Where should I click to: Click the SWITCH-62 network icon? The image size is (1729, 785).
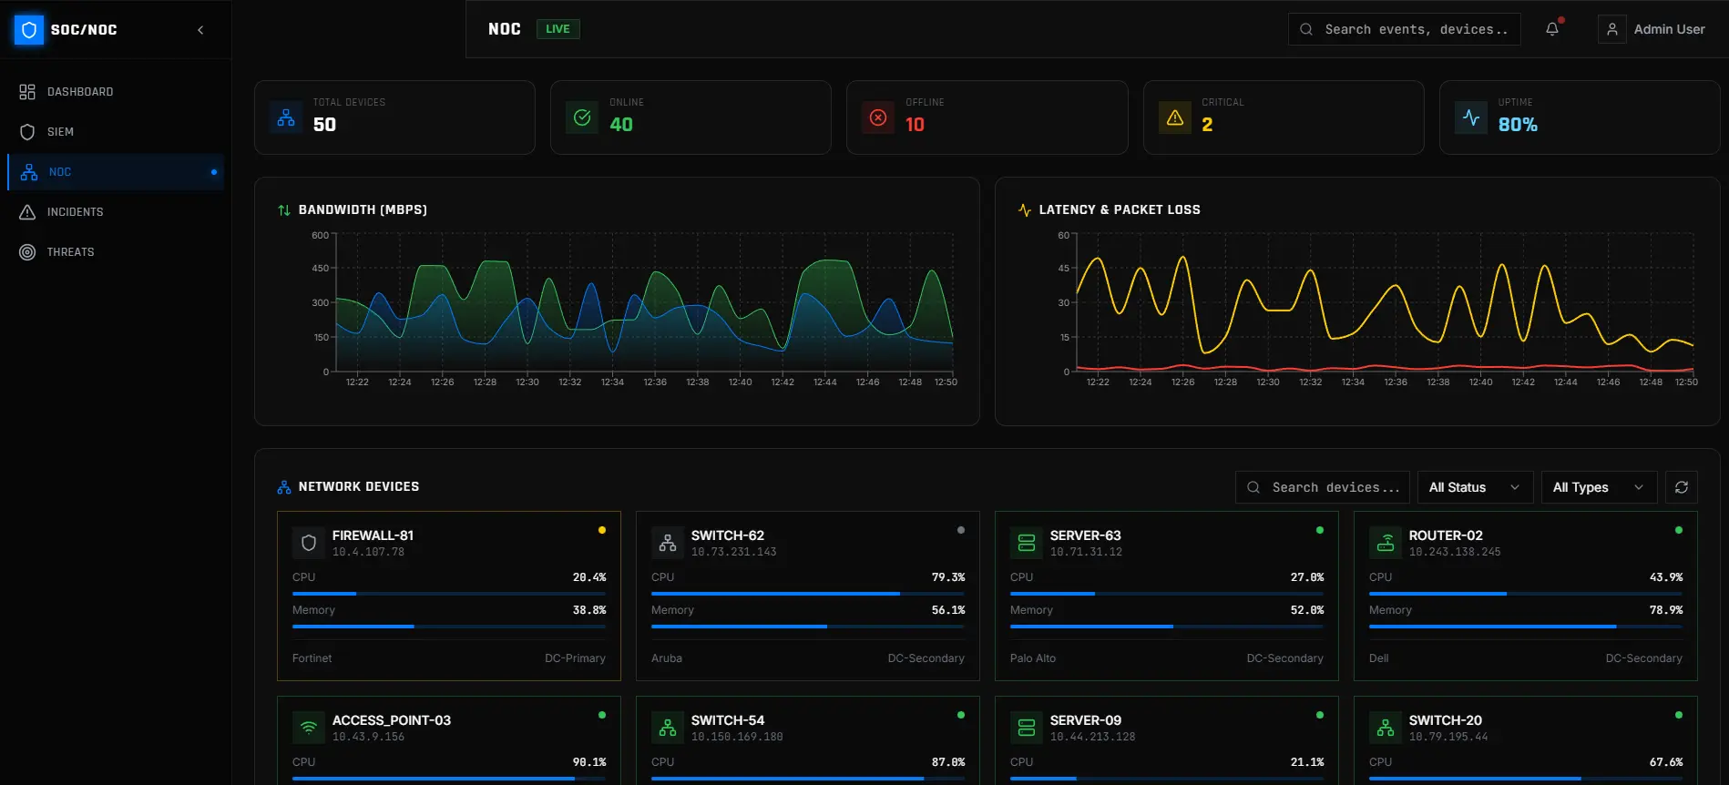668,543
